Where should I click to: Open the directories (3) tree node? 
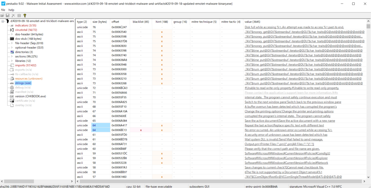click(24, 52)
